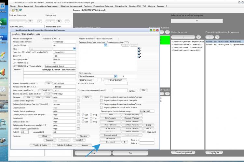Tick the checkbox beside the Acompte amount field
Screen dimensions: 244x162
[x=78, y=97]
